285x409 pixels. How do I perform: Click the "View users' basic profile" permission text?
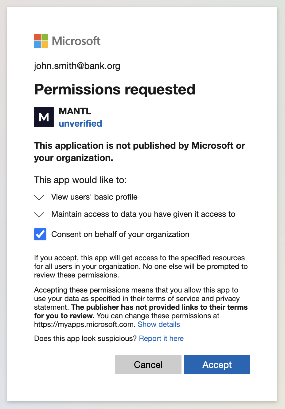[94, 197]
